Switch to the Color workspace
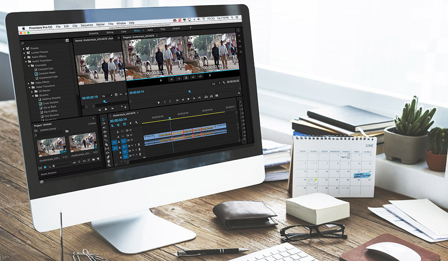This screenshot has width=448, height=261. click(124, 32)
